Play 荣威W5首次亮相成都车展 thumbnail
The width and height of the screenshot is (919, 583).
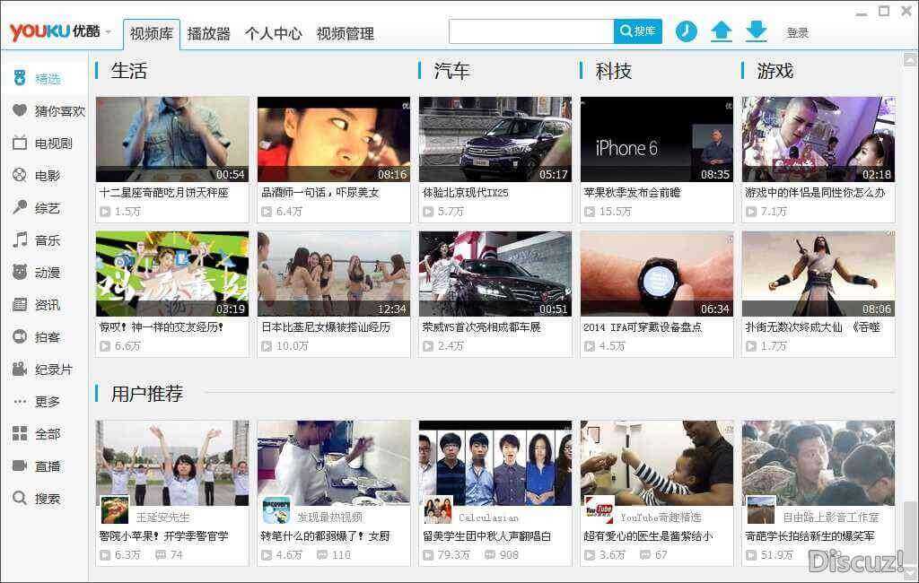495,274
